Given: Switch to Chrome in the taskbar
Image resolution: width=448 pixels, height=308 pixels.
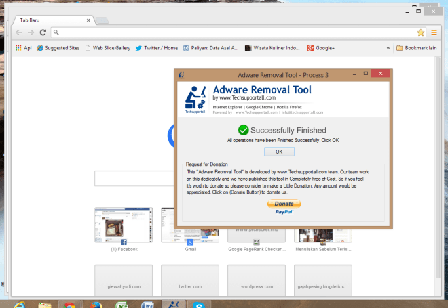Looking at the screenshot, I should point(69,305).
